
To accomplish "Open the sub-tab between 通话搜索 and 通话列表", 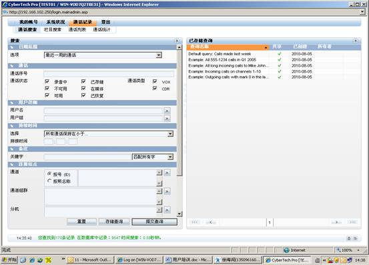I will tap(53, 29).
